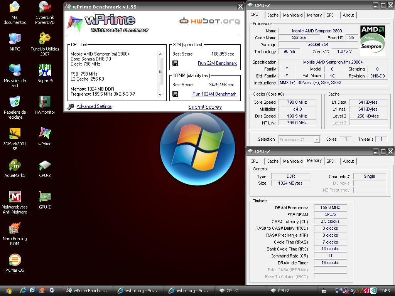This screenshot has height=296, width=395.
Task: Switch to last CPU-Z taskbar button
Action: (x=292, y=291)
